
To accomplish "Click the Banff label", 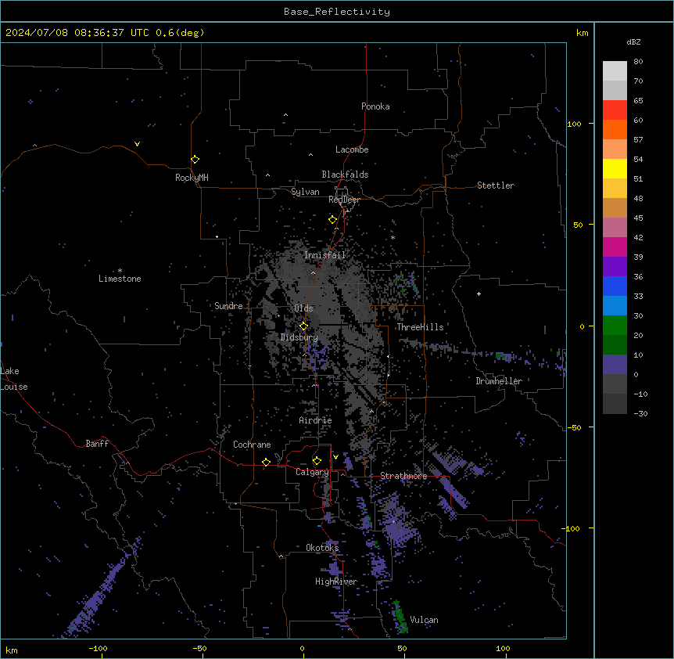I will pyautogui.click(x=97, y=444).
